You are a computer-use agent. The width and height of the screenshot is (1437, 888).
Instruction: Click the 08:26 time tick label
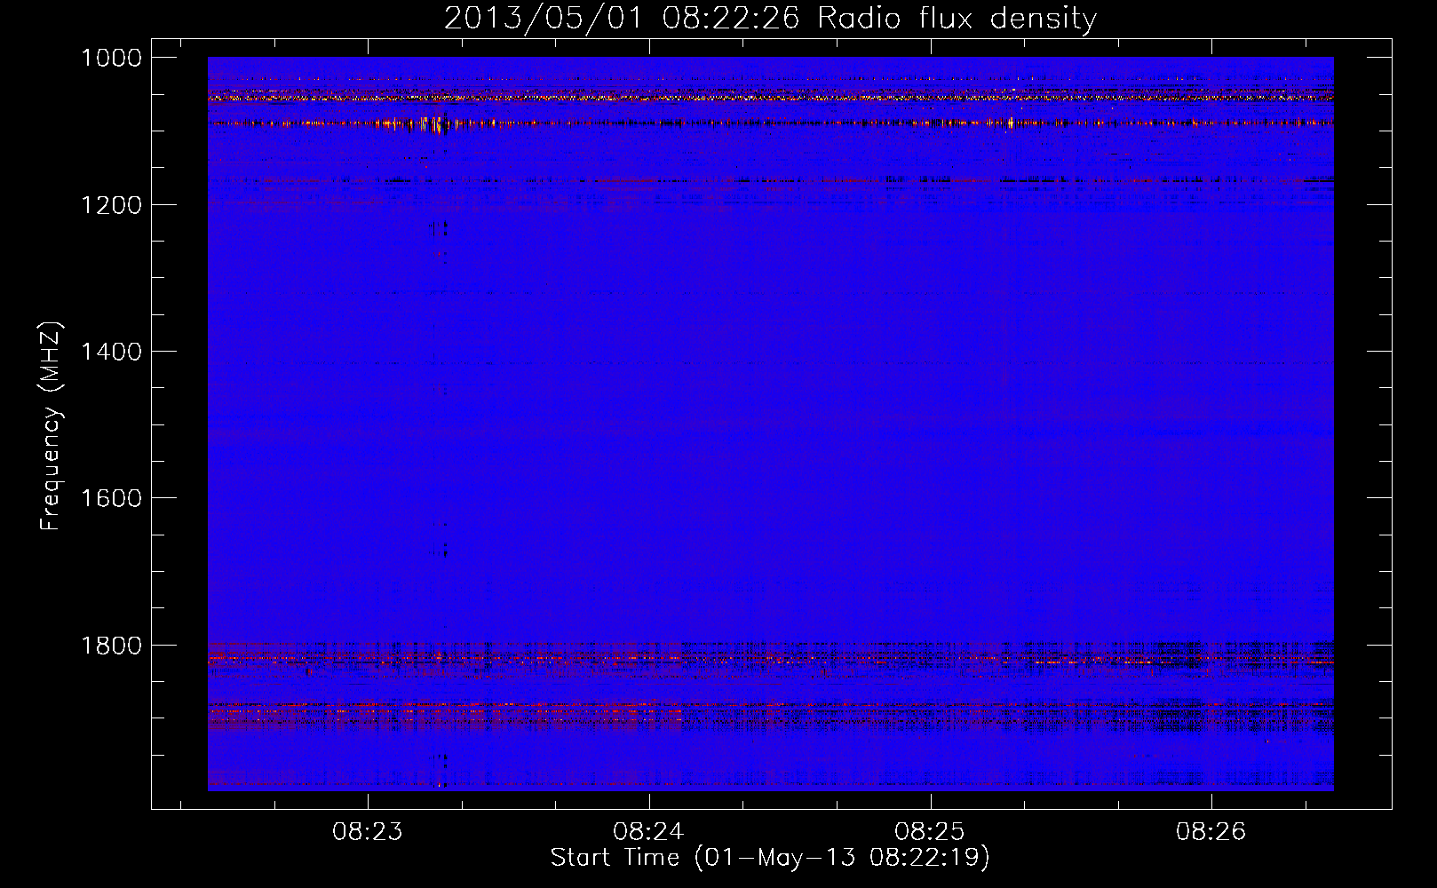[1211, 832]
